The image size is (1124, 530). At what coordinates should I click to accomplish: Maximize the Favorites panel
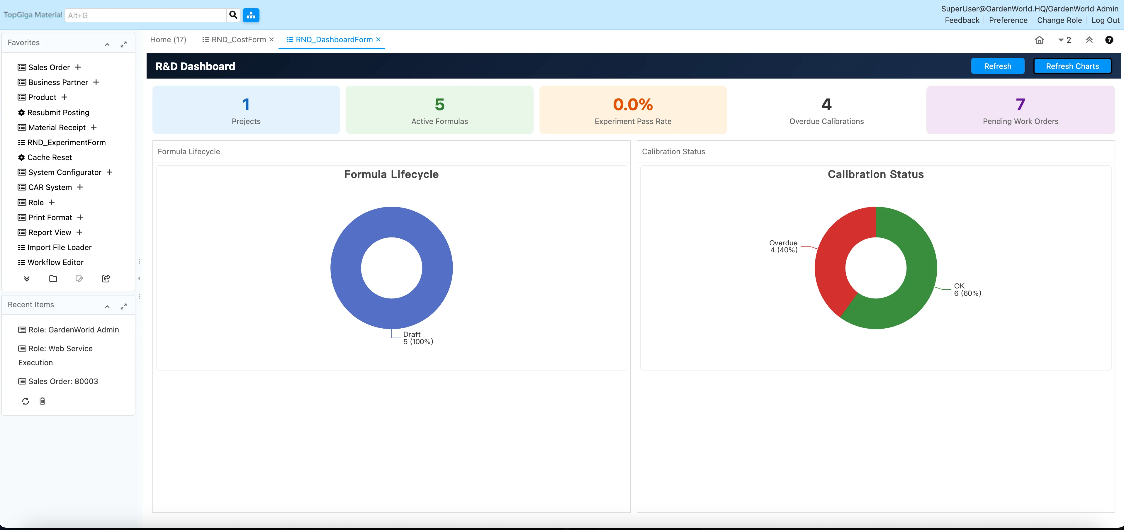click(124, 44)
